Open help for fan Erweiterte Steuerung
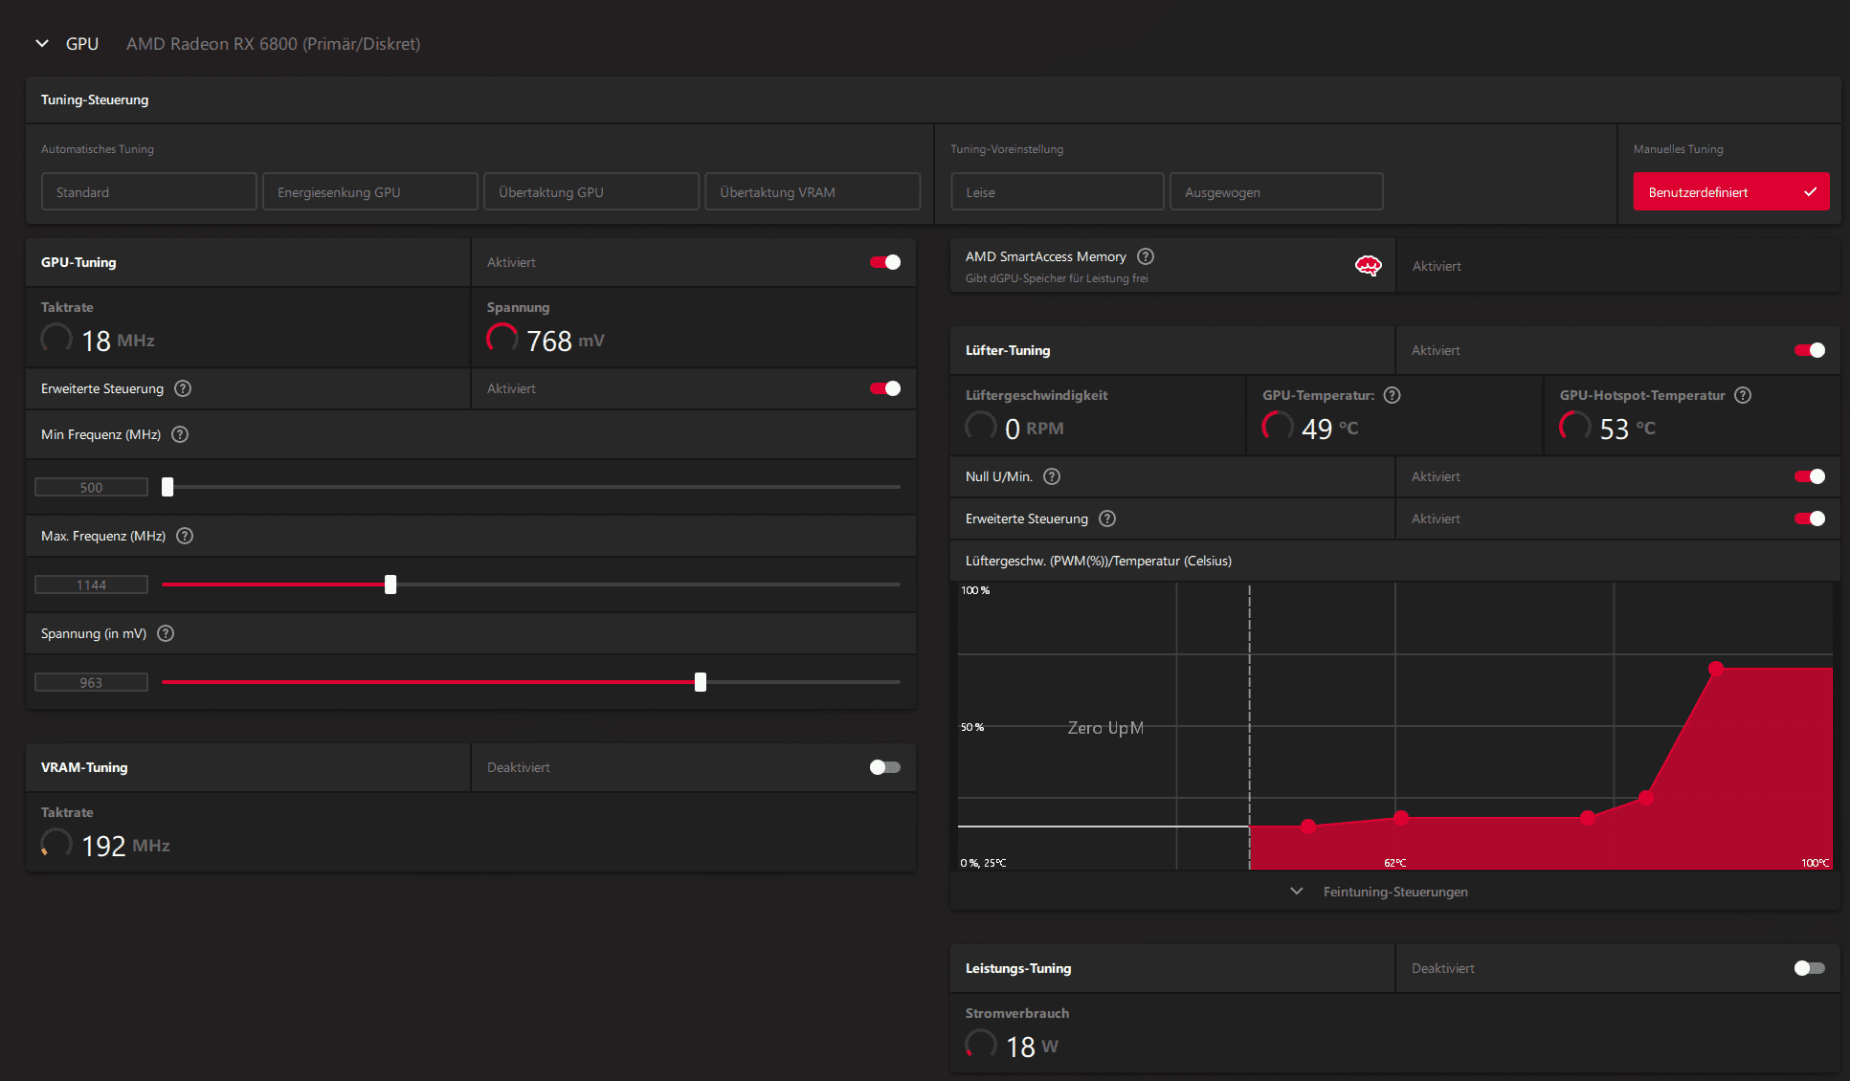Screen dimensions: 1850x1081 (x=1107, y=518)
